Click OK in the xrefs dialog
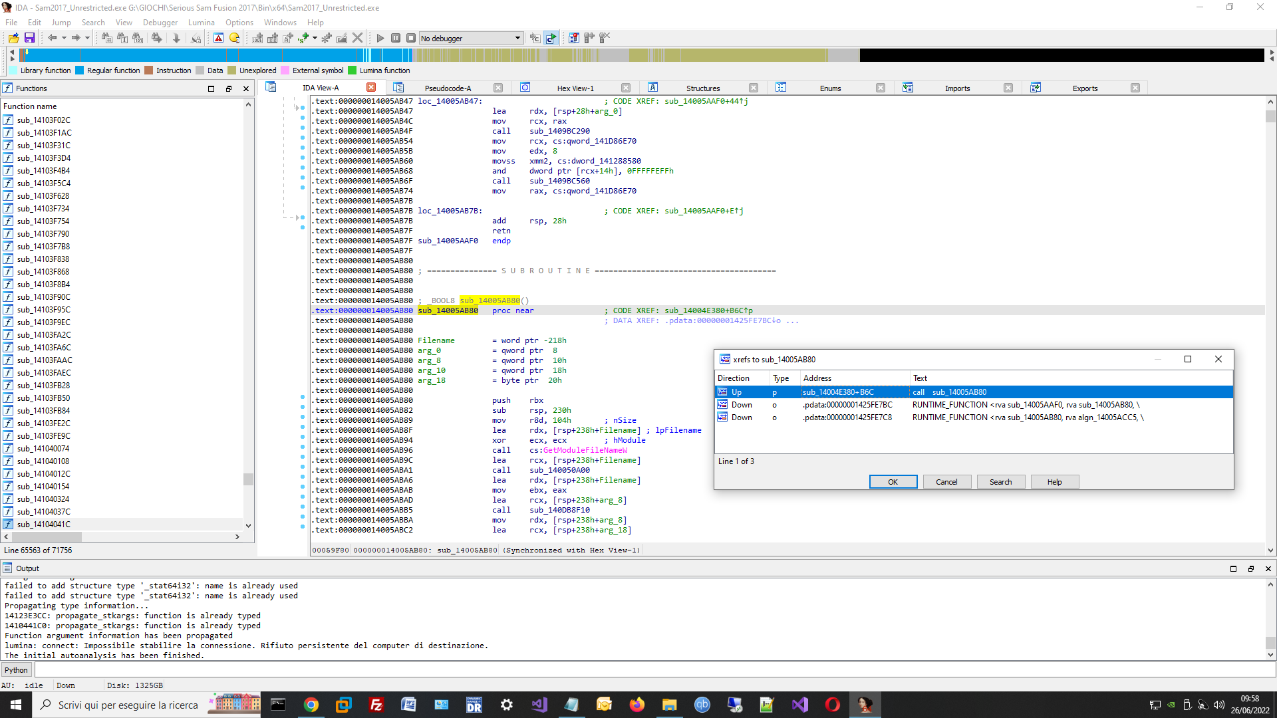Image resolution: width=1277 pixels, height=718 pixels. [893, 482]
